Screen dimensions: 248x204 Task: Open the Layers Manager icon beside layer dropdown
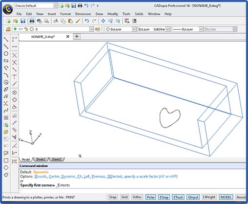8,29
